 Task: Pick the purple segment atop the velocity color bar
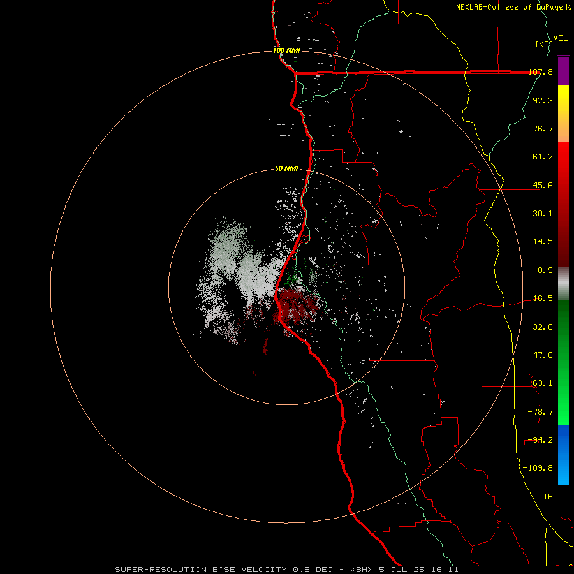(x=563, y=71)
